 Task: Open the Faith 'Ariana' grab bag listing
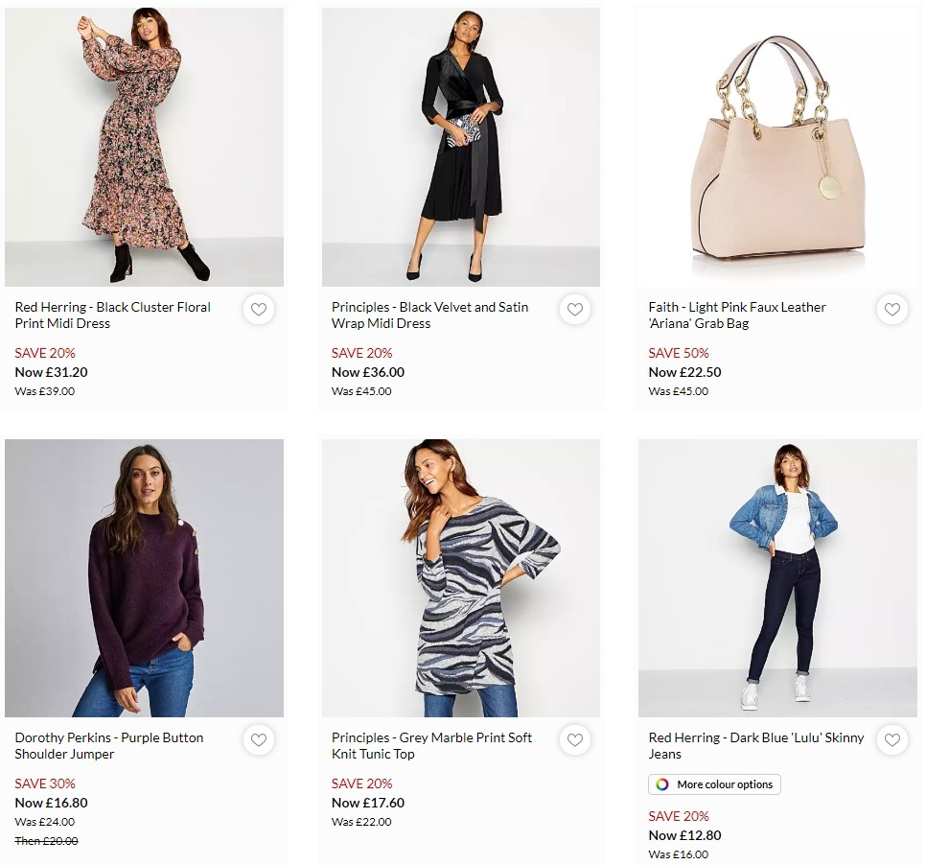737,316
